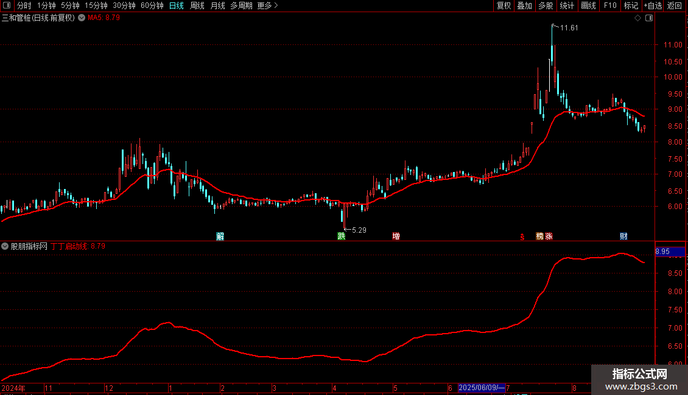Click the 11.61 high price label
688x395 pixels.
[569, 28]
